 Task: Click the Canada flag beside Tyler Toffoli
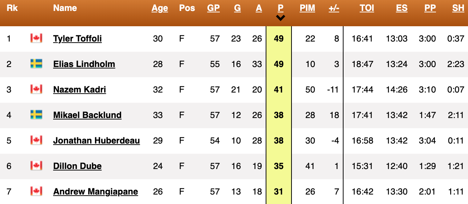click(x=36, y=38)
